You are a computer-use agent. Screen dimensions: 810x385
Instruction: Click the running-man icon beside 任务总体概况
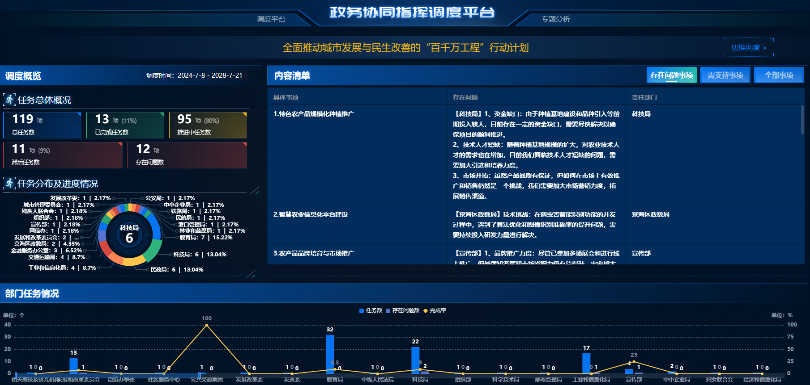point(9,100)
